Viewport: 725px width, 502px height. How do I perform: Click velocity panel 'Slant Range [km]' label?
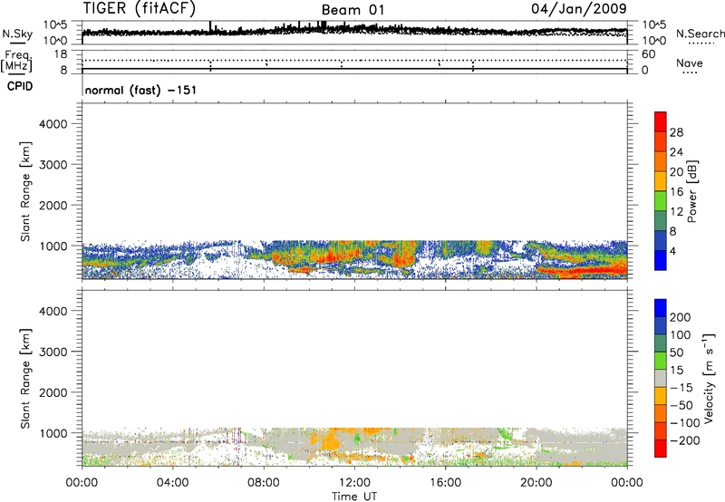(25, 379)
